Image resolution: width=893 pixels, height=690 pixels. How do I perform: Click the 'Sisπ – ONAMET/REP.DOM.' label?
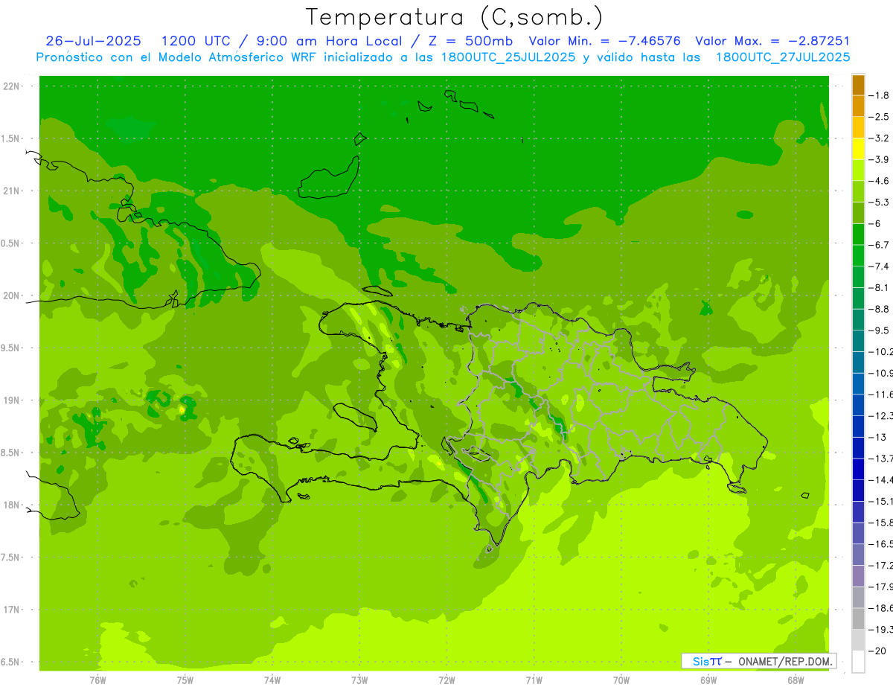click(x=758, y=661)
